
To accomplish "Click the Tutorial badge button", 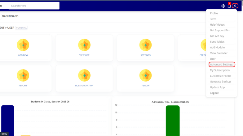I will pyautogui.click(x=21, y=28).
